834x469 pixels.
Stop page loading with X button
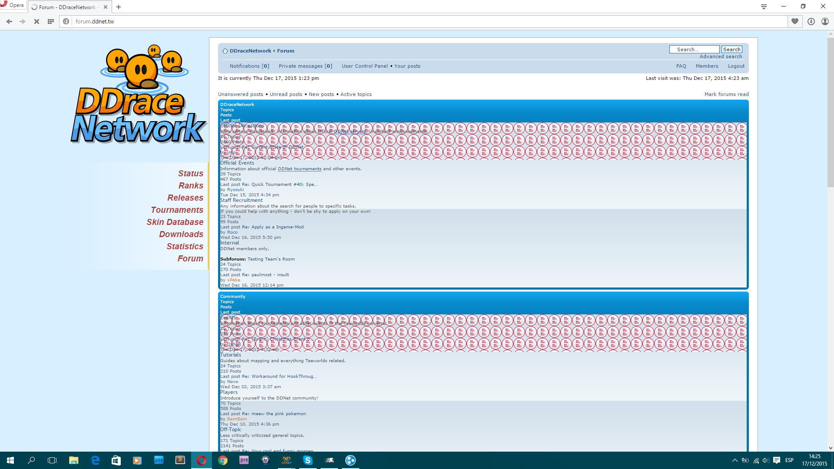click(x=37, y=21)
